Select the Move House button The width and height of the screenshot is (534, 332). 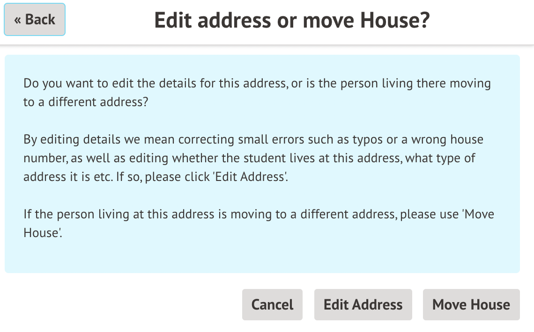471,304
